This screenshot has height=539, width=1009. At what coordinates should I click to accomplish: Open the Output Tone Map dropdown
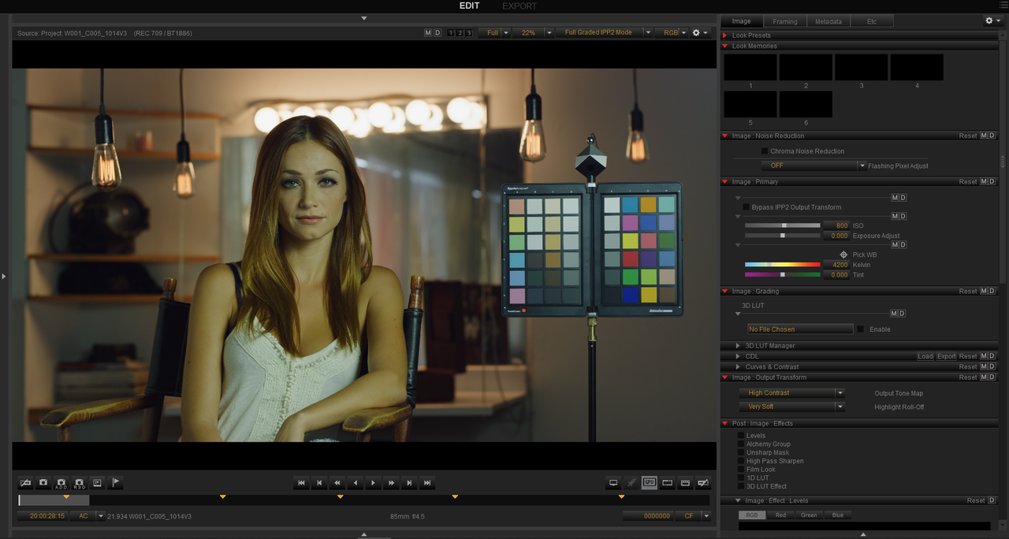tap(791, 392)
